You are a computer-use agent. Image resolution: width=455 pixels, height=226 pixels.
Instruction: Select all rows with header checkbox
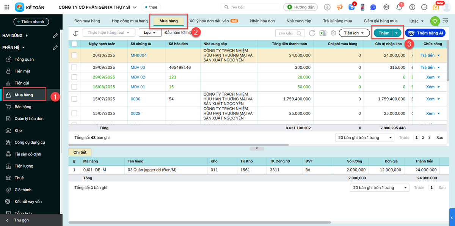74,44
